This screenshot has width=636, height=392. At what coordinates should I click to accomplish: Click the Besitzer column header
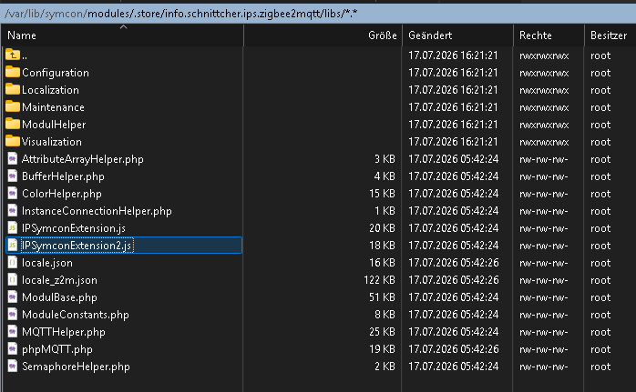(x=610, y=35)
